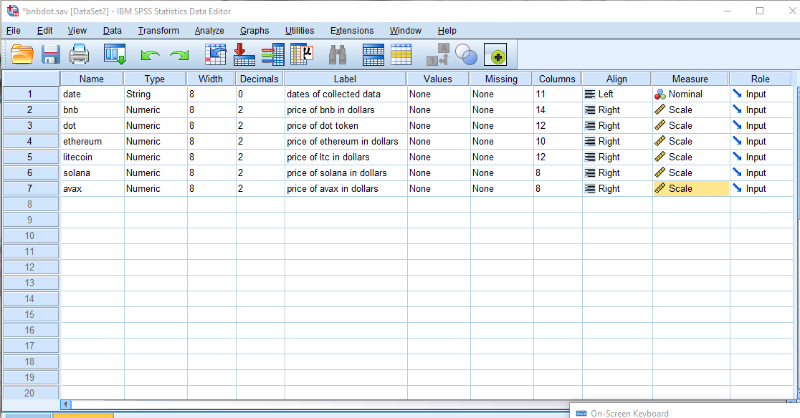Click the Insert variable icon
Viewport: 800px width, 418px height.
[401, 54]
